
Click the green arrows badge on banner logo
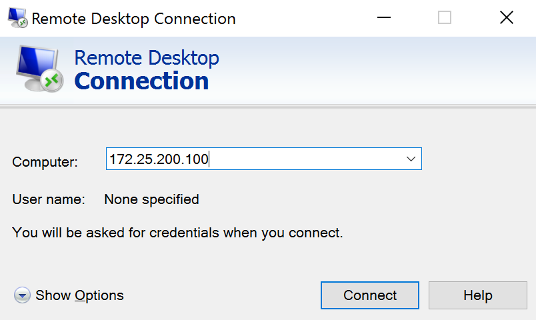pyautogui.click(x=52, y=81)
